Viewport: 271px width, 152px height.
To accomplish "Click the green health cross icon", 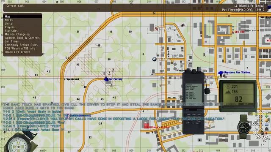I will click(266, 116).
